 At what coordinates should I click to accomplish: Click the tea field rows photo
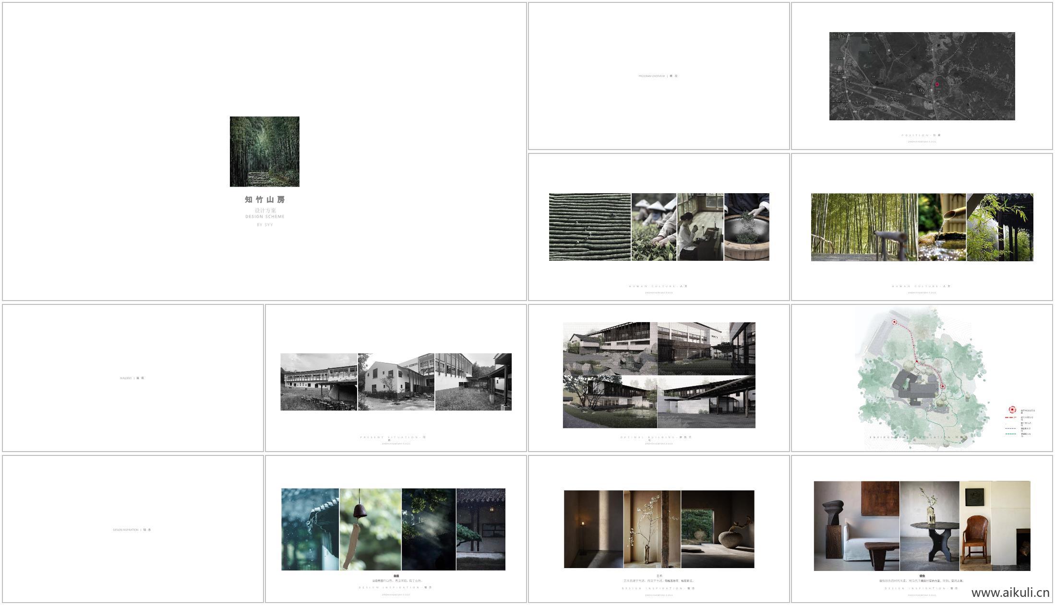(x=589, y=227)
